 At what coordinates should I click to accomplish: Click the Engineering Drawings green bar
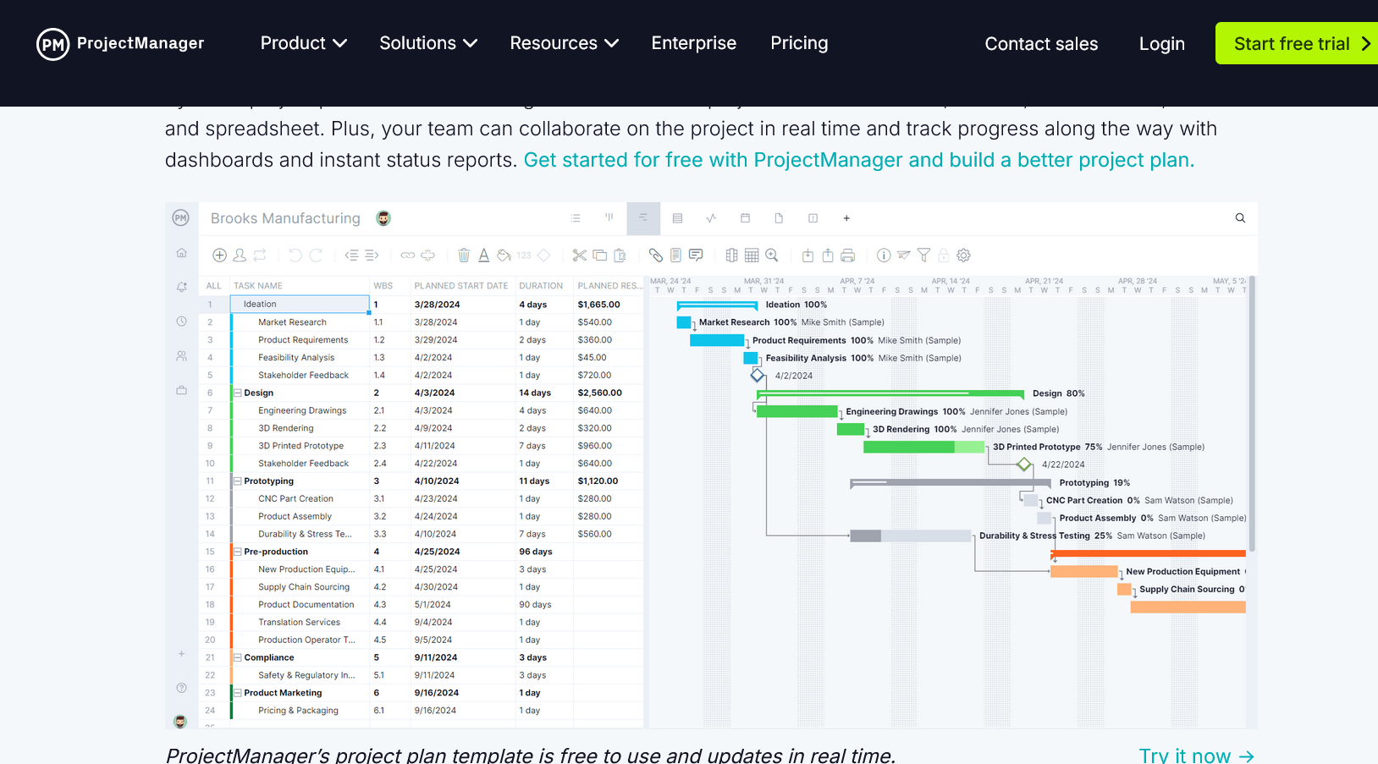796,411
